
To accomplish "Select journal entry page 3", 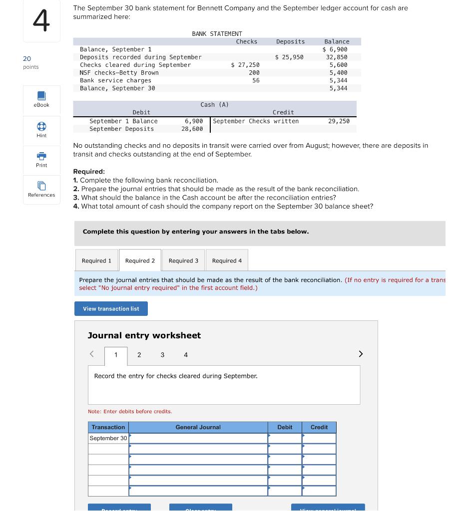I will (162, 355).
